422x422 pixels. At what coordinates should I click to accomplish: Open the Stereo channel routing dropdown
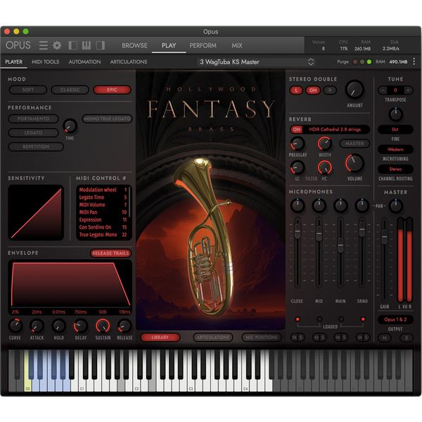395,169
